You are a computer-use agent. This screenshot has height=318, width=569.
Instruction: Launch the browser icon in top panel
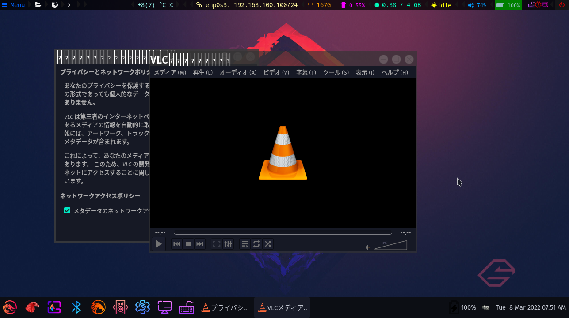pyautogui.click(x=55, y=5)
